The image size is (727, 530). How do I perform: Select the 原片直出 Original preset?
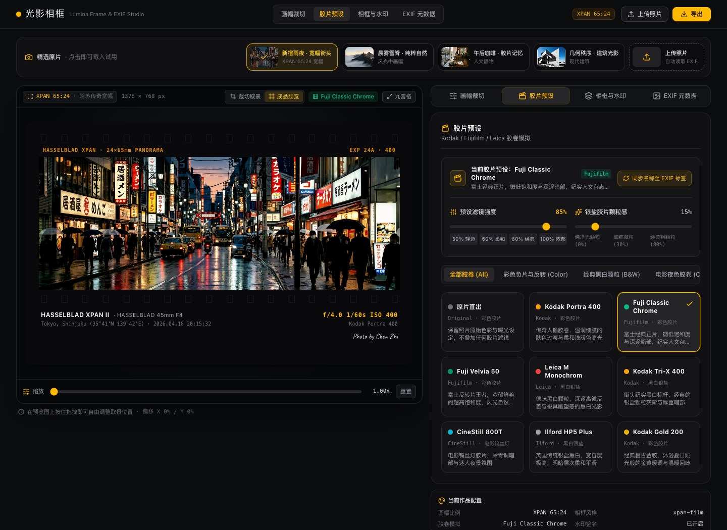click(x=483, y=322)
